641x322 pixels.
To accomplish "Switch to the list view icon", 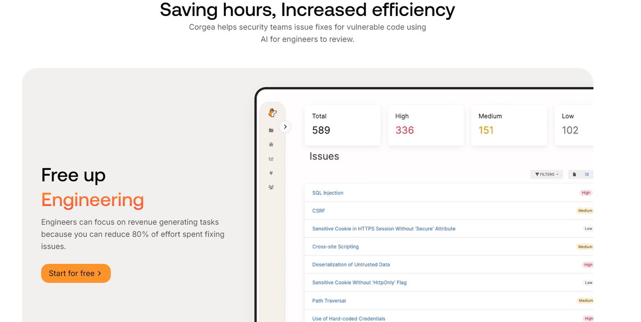I will coord(587,175).
